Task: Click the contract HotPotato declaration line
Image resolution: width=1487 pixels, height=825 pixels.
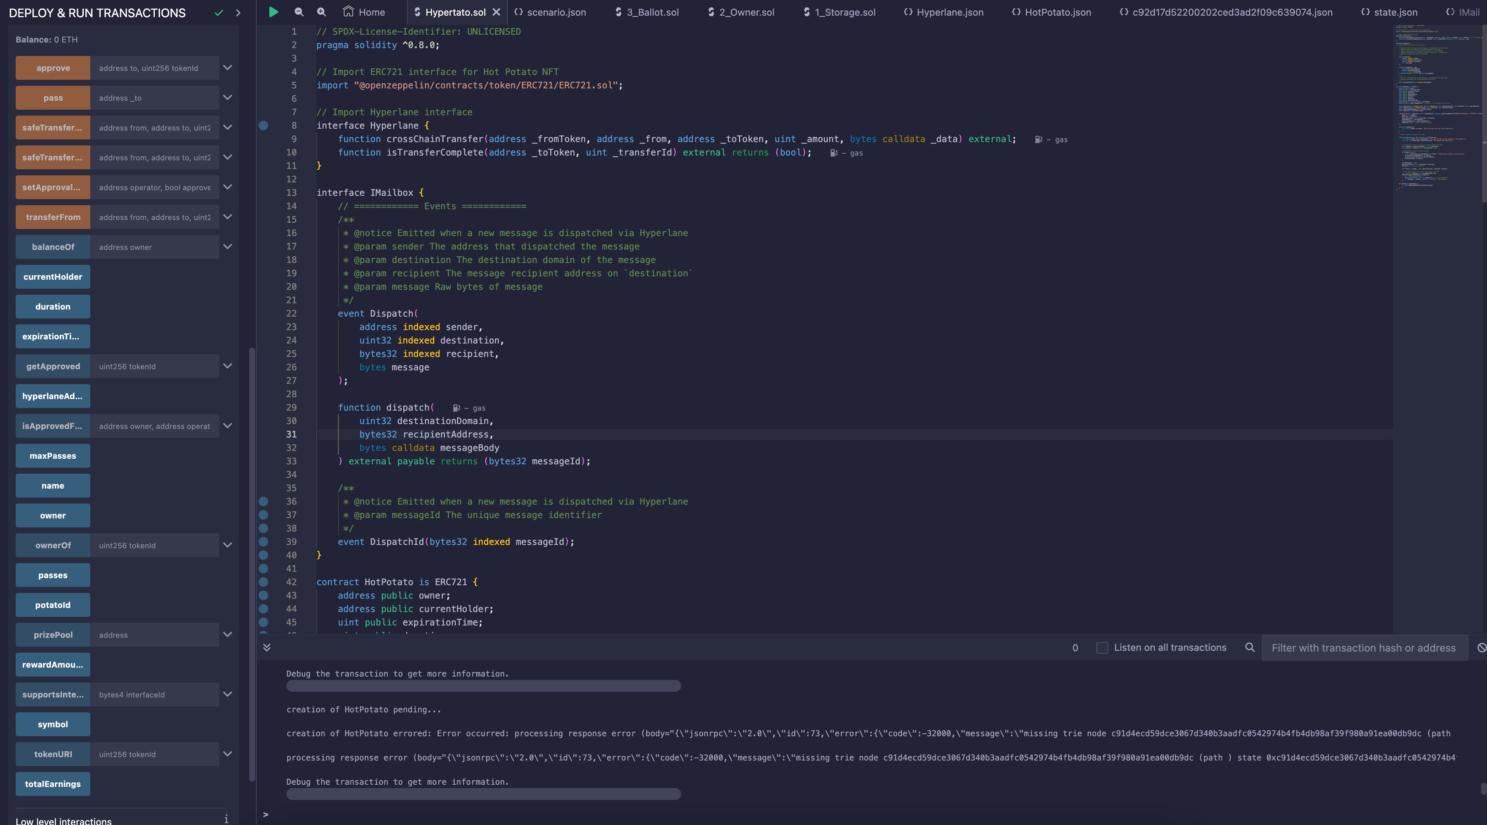Action: 397,582
